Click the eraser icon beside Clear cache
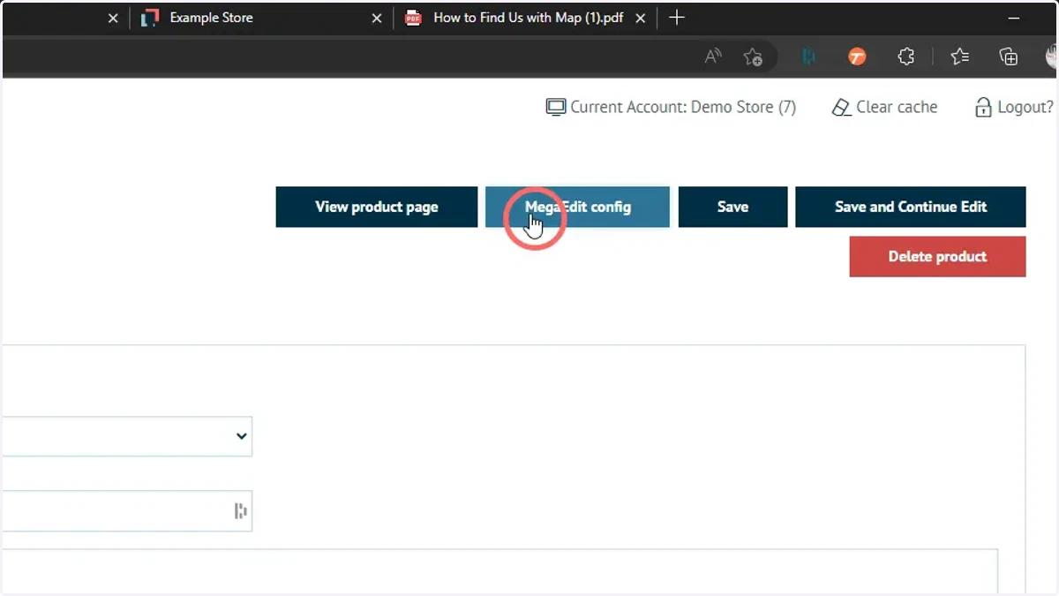The image size is (1059, 596). (x=841, y=108)
